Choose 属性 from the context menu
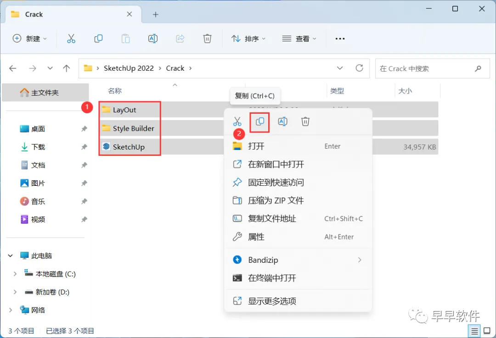 click(298, 237)
